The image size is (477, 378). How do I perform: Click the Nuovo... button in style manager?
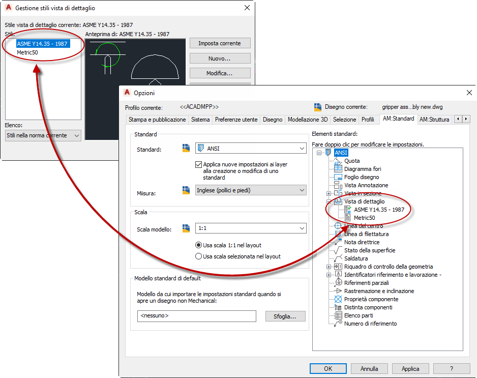[220, 59]
